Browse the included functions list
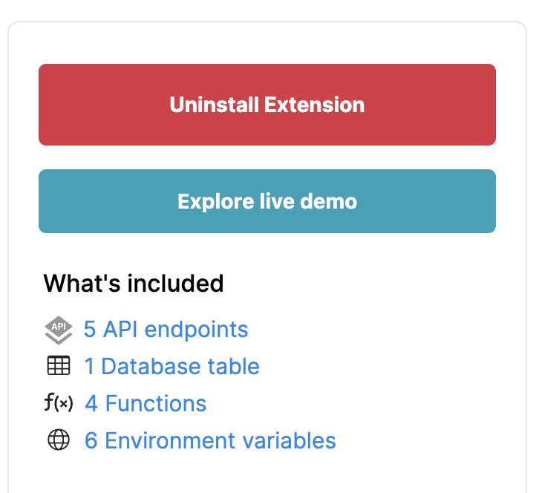The height and width of the screenshot is (493, 536). (146, 403)
